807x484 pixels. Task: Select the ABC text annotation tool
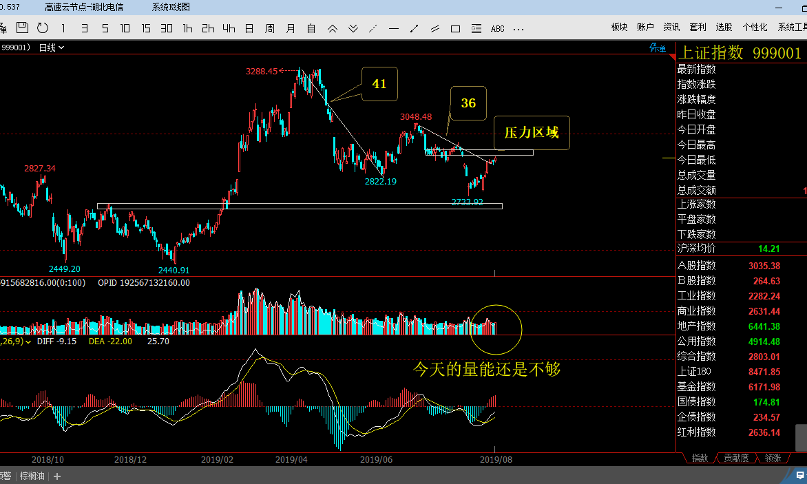498,29
